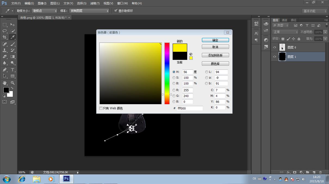329x184 pixels.
Task: Click the current black color swatch
Action: (180, 56)
